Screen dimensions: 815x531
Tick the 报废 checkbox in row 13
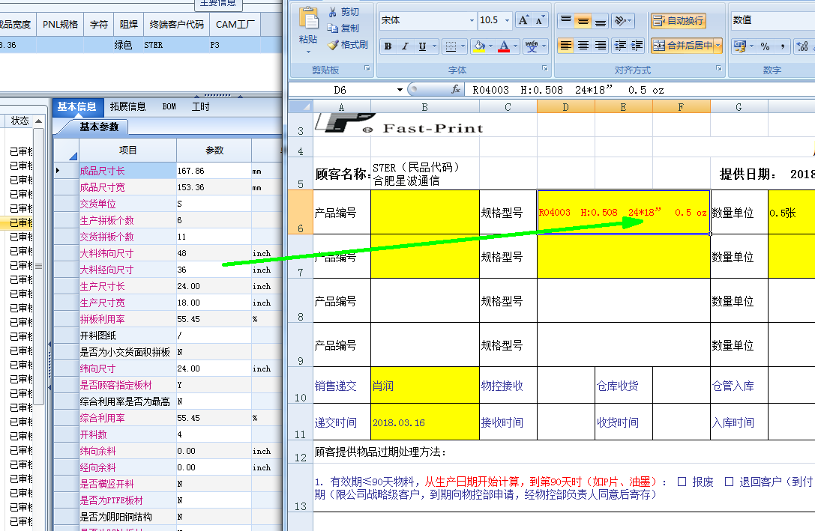[682, 482]
